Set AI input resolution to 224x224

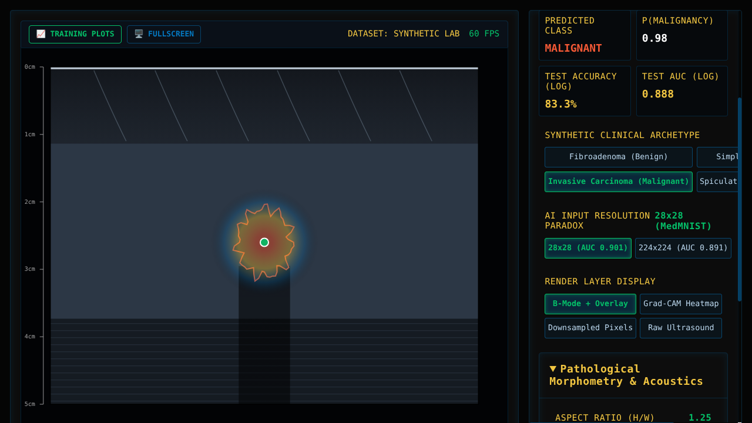683,248
